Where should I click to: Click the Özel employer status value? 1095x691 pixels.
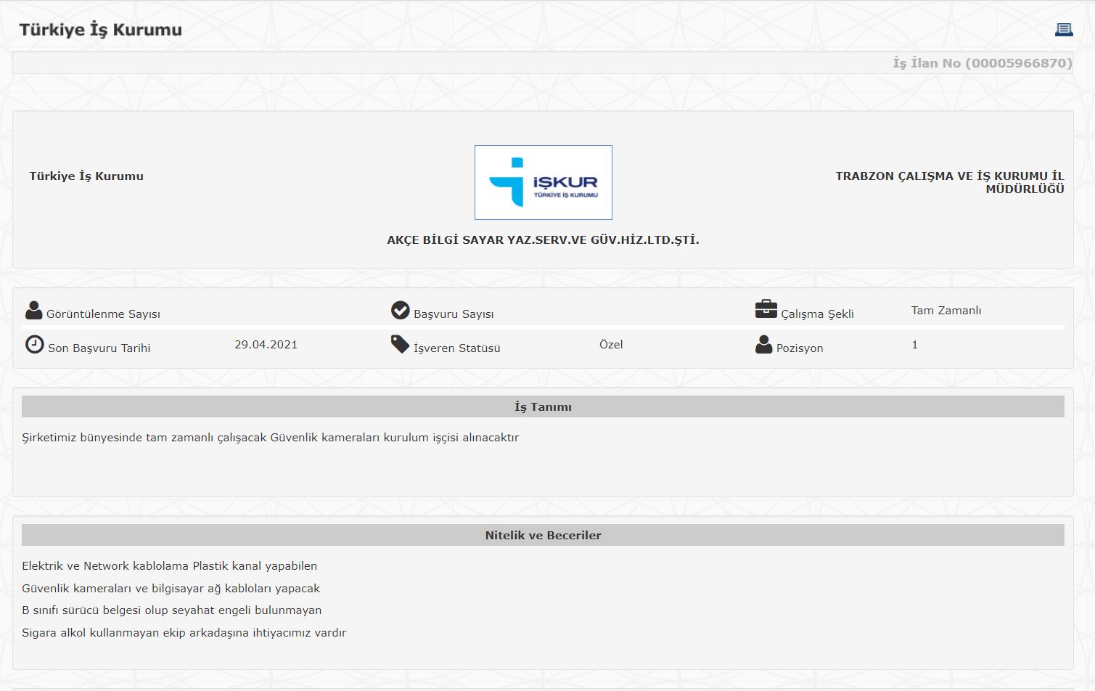pyautogui.click(x=611, y=344)
